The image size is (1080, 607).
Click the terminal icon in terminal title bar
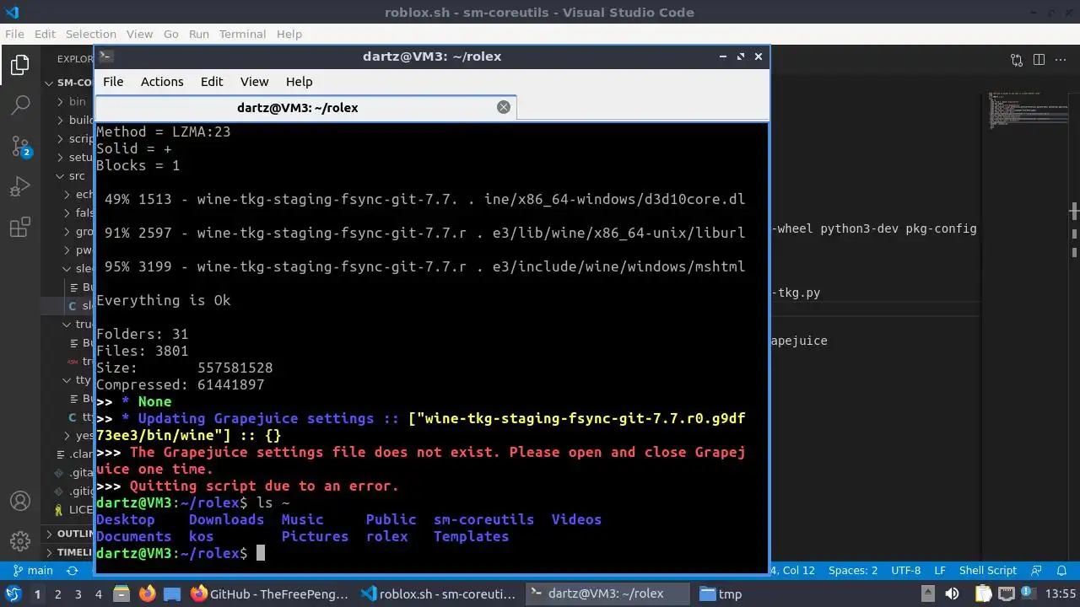105,56
